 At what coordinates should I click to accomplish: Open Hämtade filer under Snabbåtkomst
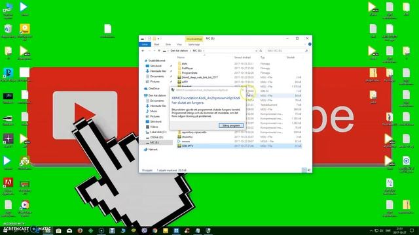click(x=158, y=71)
